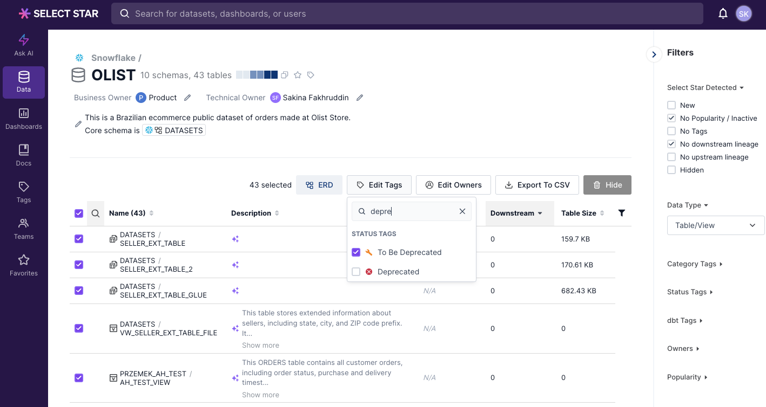The image size is (766, 407).
Task: Open the Table/View dropdown
Action: click(x=716, y=225)
